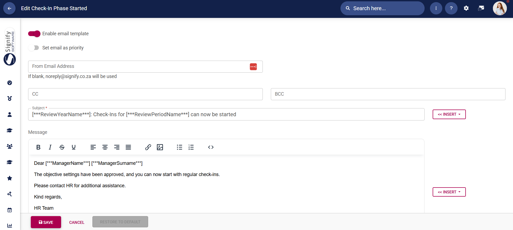Open help via question mark icon
This screenshot has width=513, height=230.
click(x=451, y=8)
